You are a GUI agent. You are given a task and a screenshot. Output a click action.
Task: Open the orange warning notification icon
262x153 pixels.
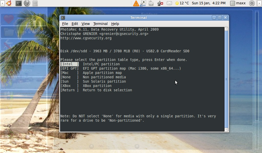click(x=136, y=3)
